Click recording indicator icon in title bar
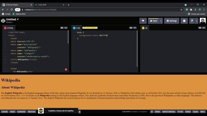This screenshot has width=207, height=116. tap(185, 5)
